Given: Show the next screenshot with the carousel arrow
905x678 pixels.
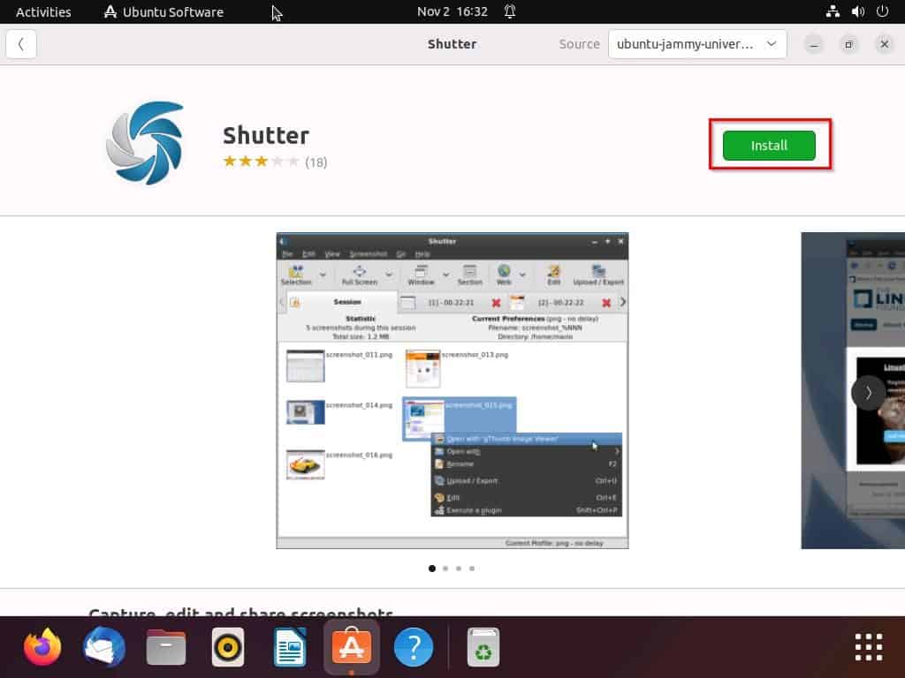Looking at the screenshot, I should (x=868, y=393).
